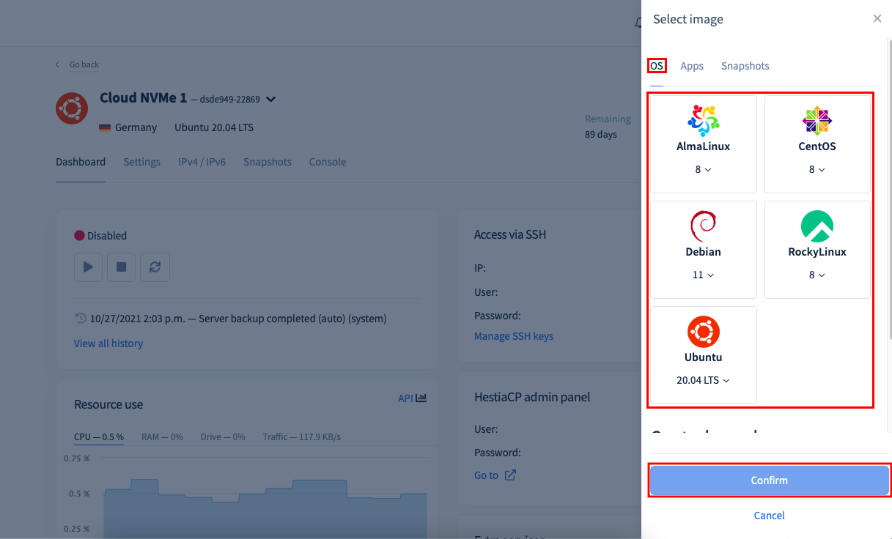The image size is (892, 539).
Task: Open RockyLinux version 8 dropdown
Action: point(817,275)
